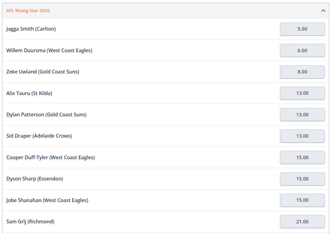Select odds of 21.00 for Sam Grlj
Viewport: 330px width, 234px height.
click(x=302, y=222)
